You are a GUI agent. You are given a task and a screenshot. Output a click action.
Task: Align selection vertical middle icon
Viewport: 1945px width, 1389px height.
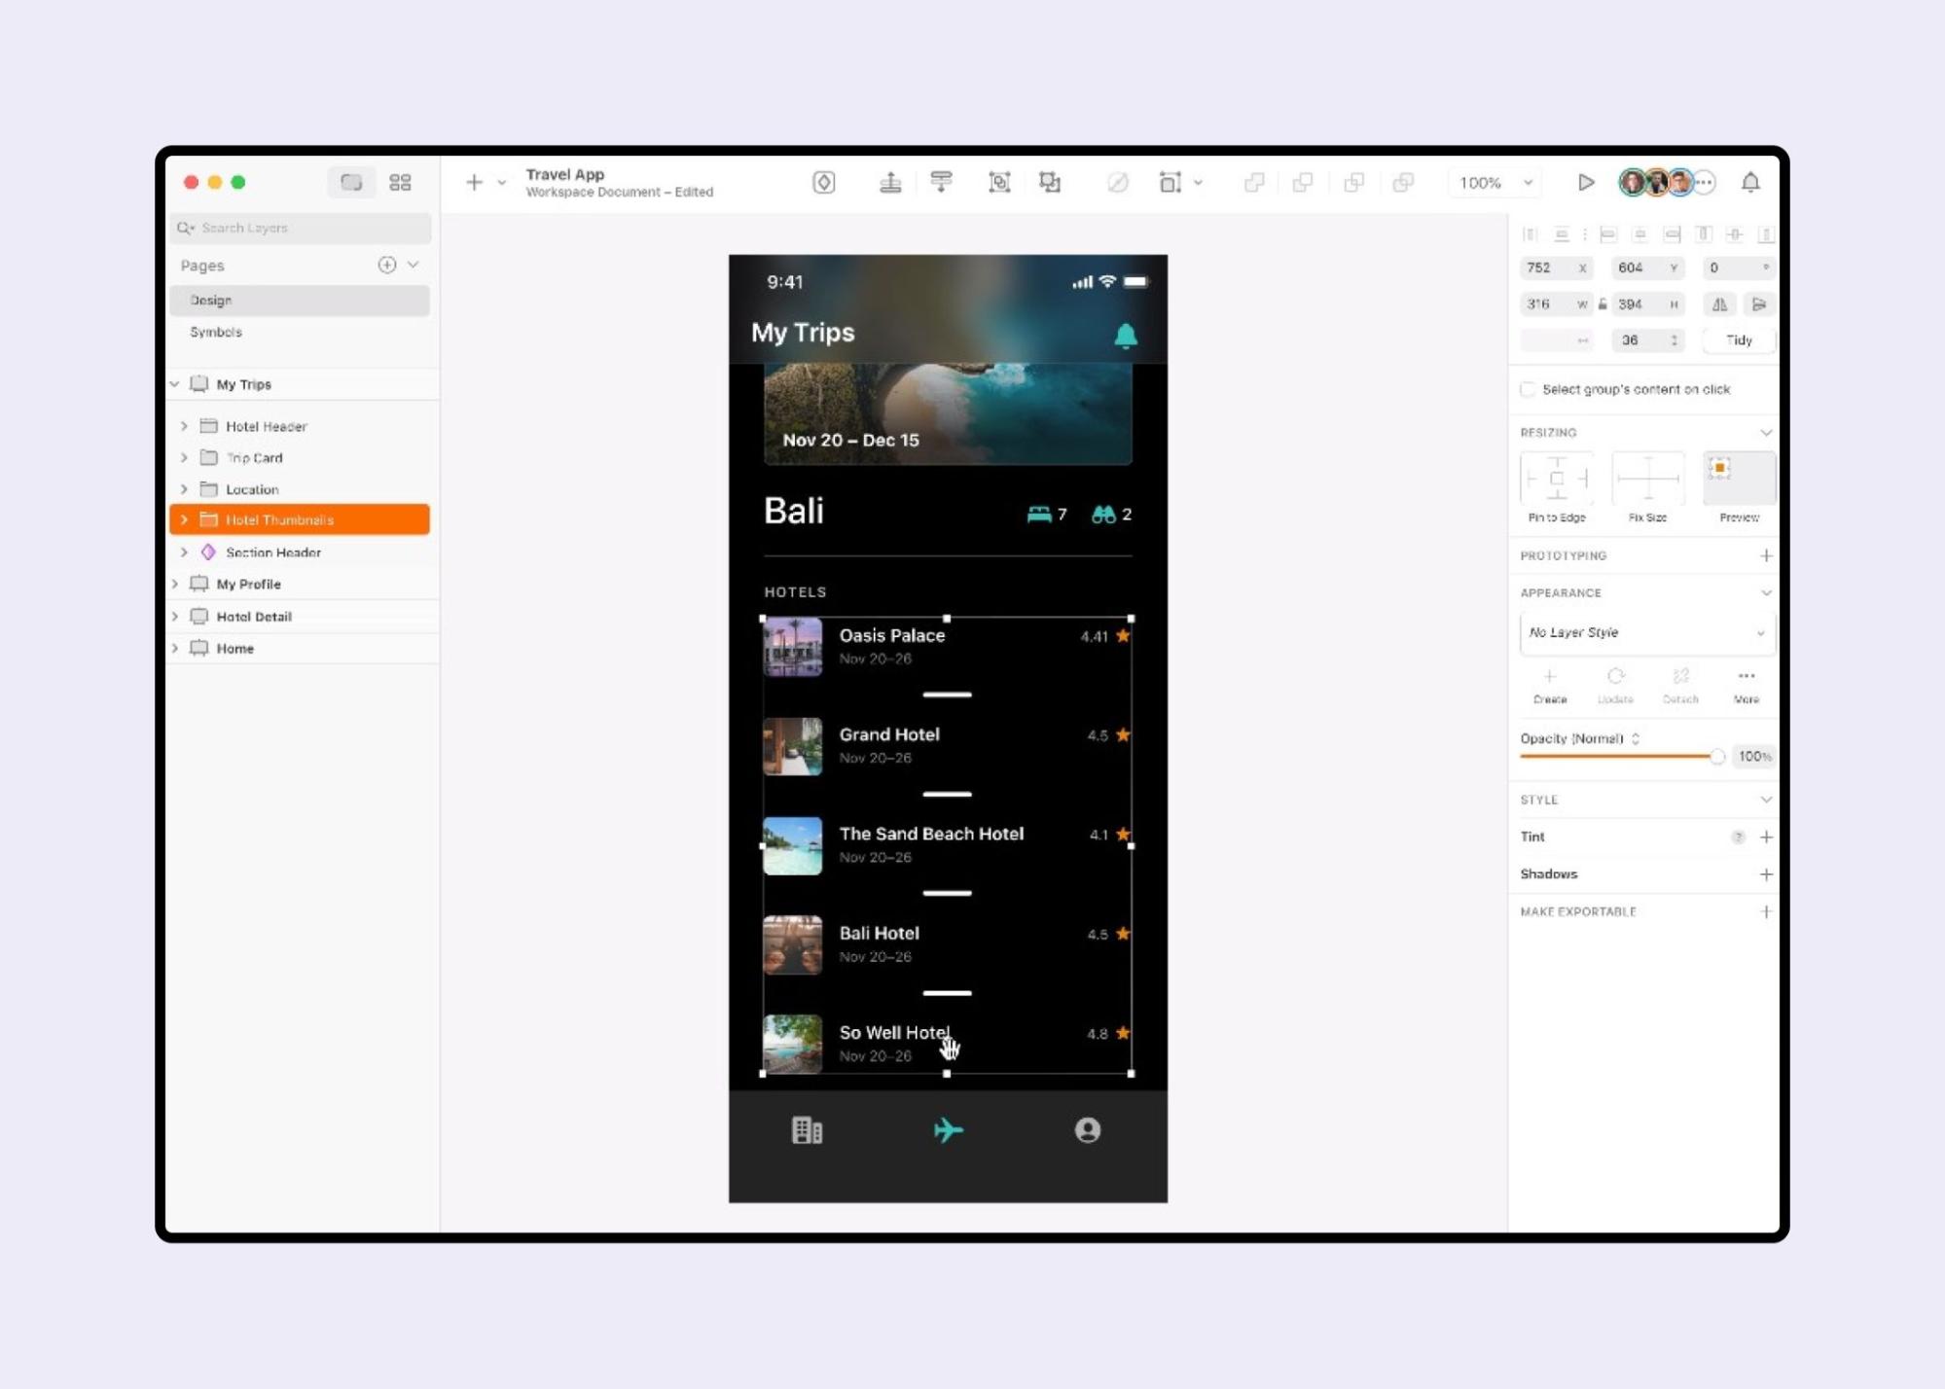tap(1735, 234)
